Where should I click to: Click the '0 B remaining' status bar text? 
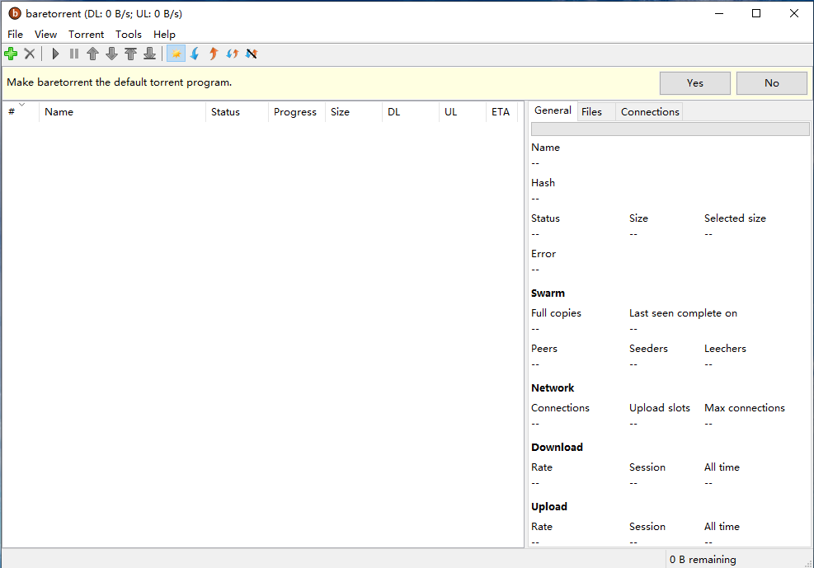click(703, 559)
